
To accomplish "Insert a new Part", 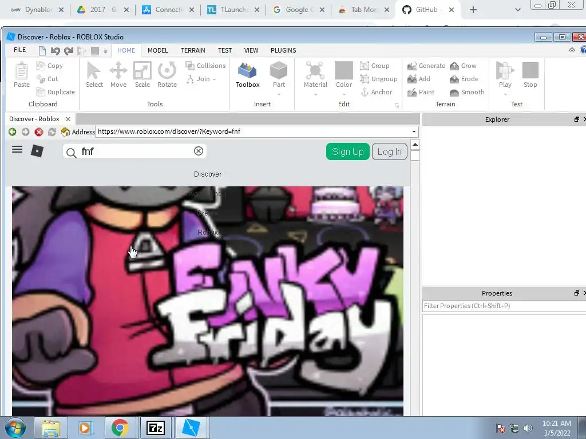I will [x=279, y=75].
